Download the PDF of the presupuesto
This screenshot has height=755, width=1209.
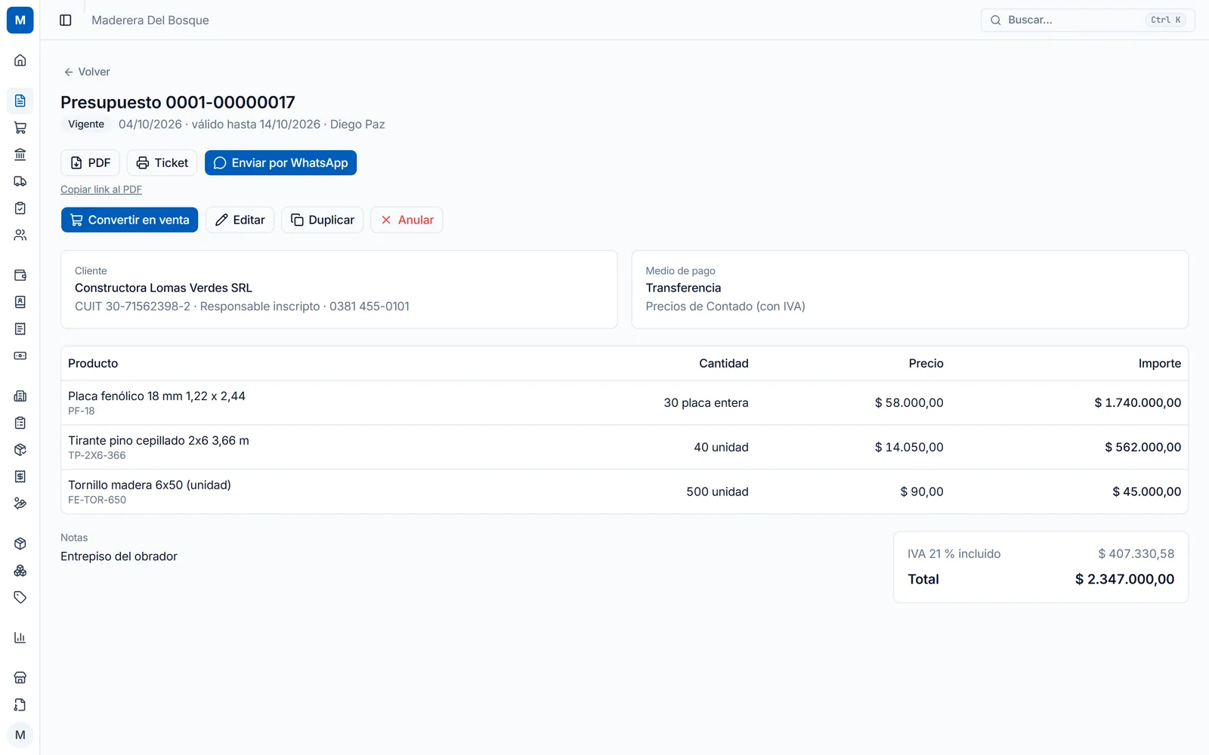point(90,163)
